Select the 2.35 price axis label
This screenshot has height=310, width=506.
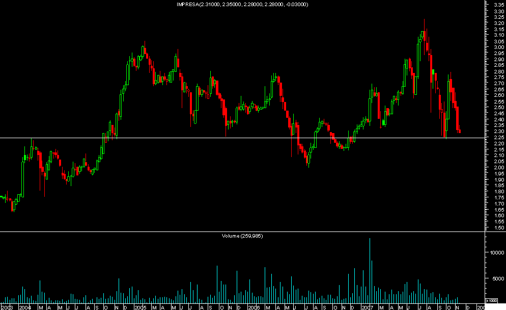tap(499, 125)
